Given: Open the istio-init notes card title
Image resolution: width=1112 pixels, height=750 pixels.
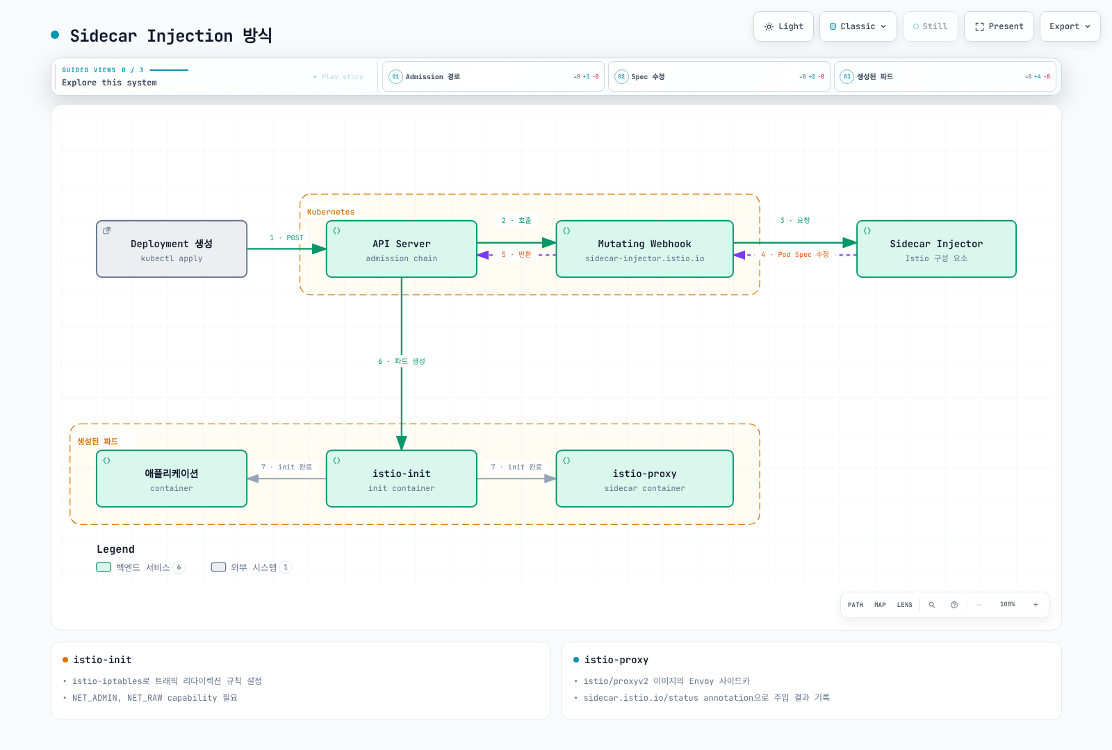Looking at the screenshot, I should point(102,660).
